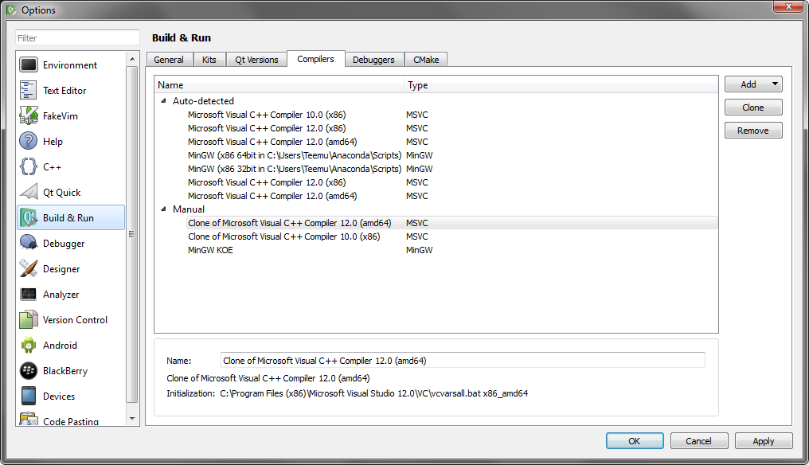Open the Debugger bug icon
809x465 pixels.
coord(29,243)
